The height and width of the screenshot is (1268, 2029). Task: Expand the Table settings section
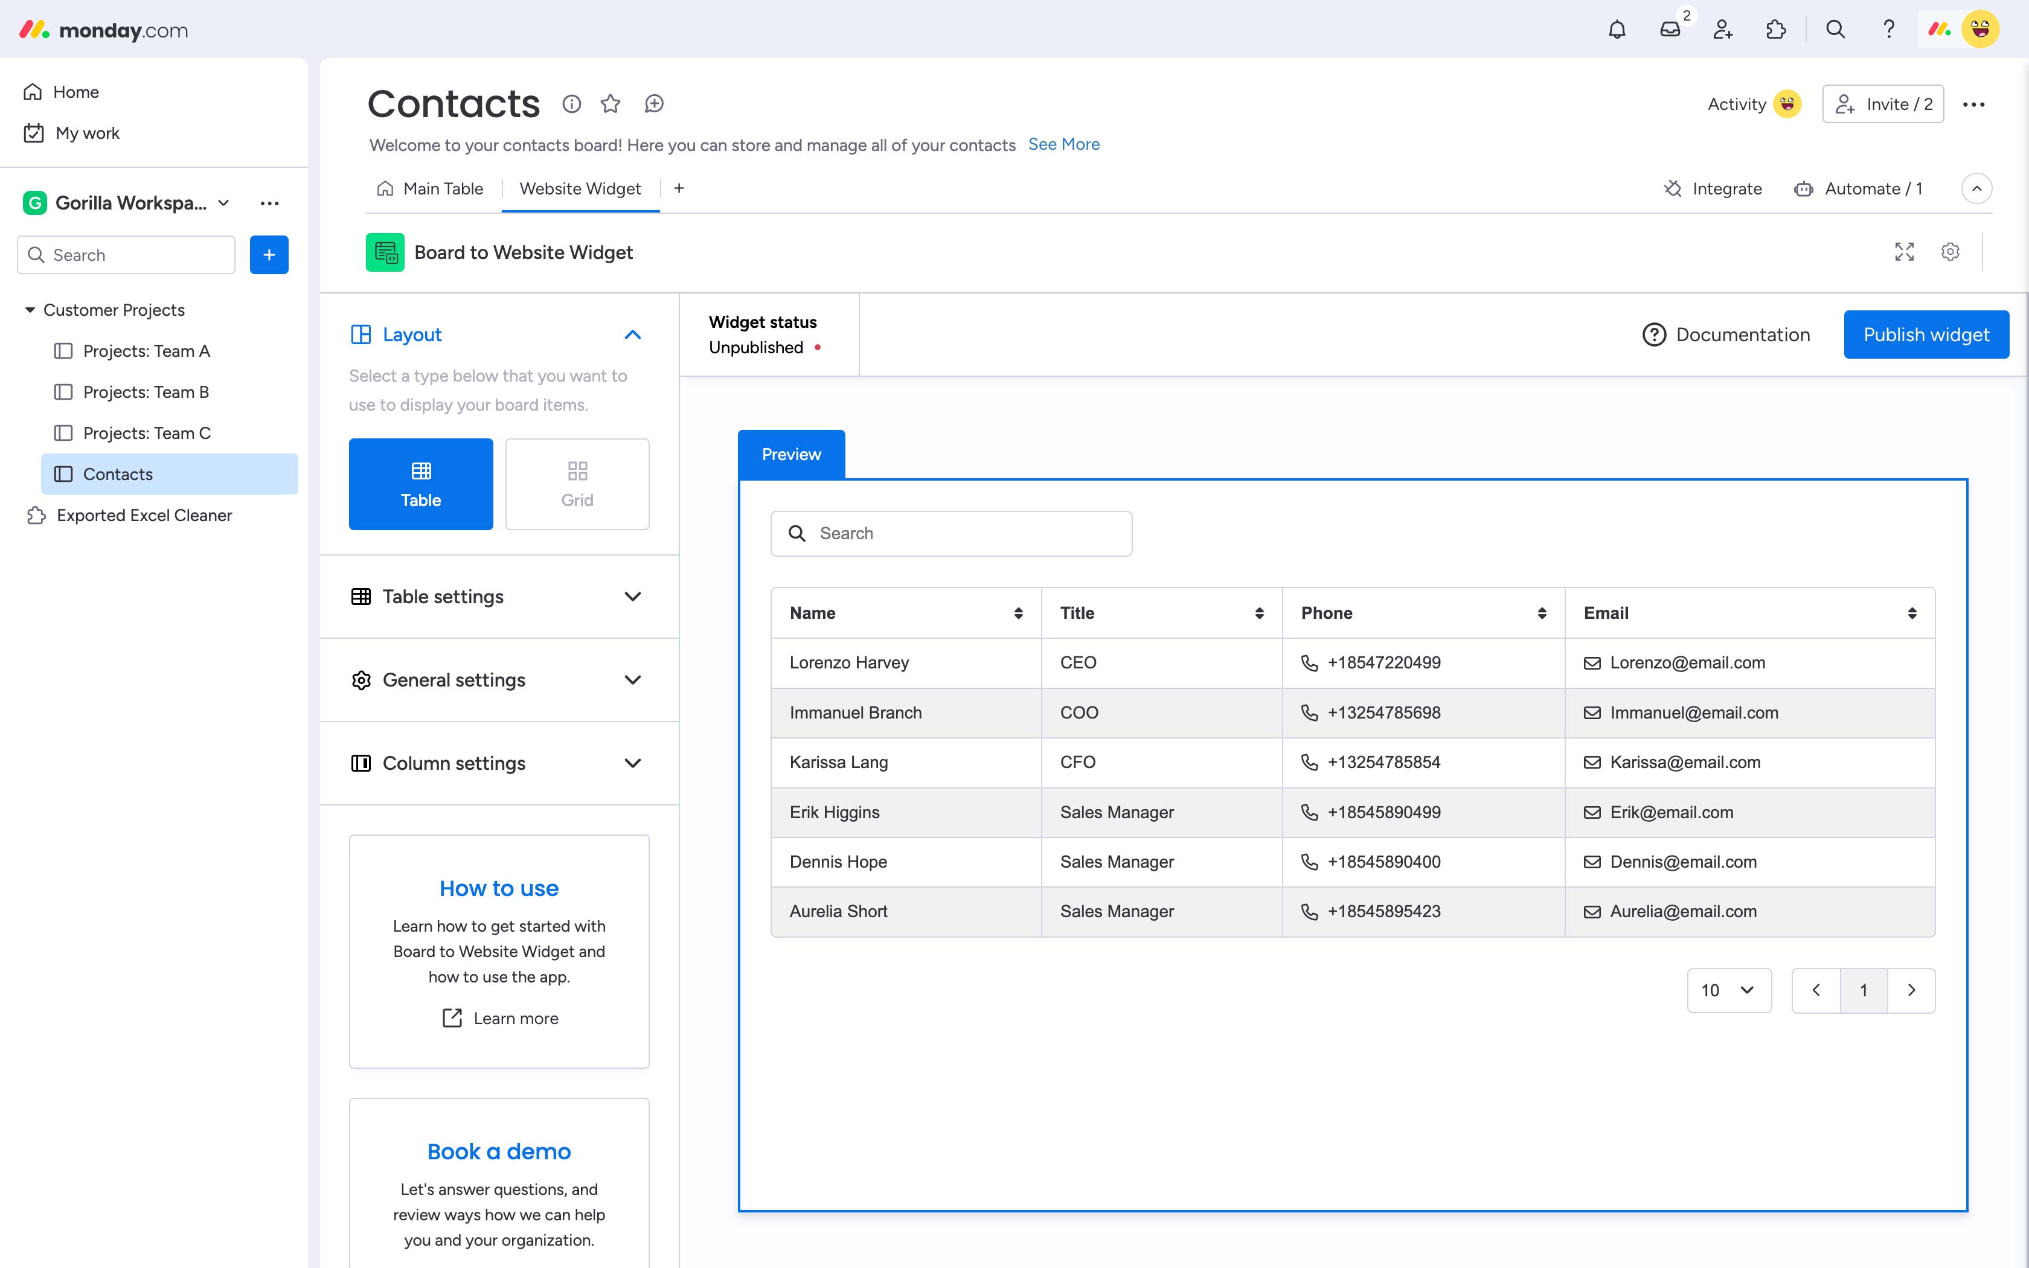point(499,597)
